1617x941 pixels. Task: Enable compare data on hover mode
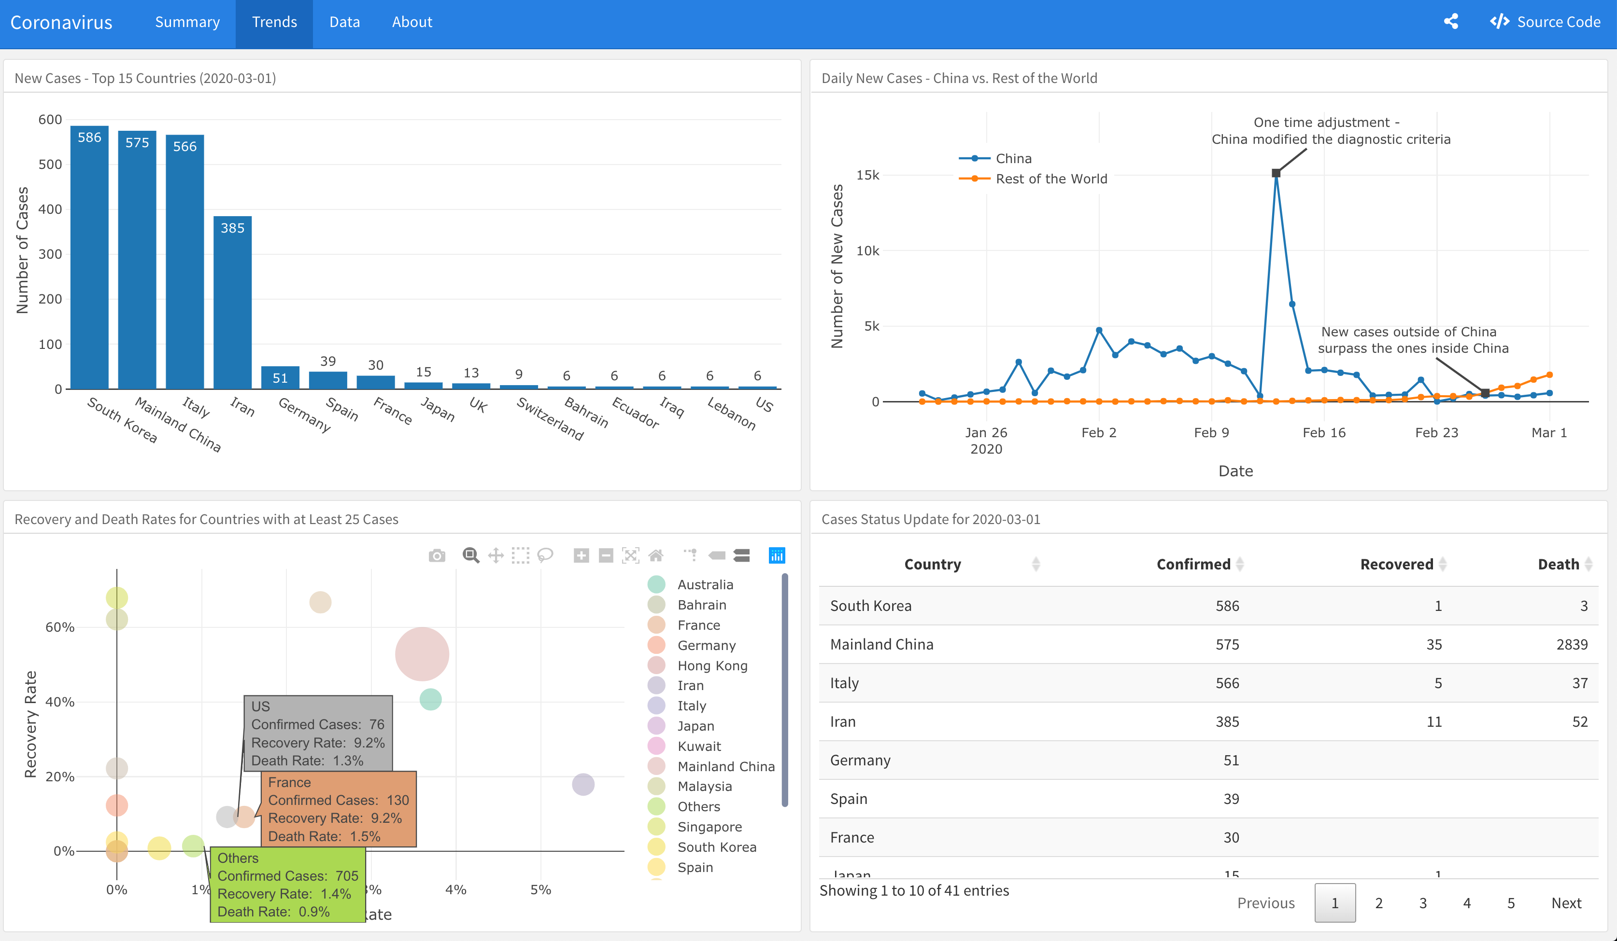pos(742,556)
